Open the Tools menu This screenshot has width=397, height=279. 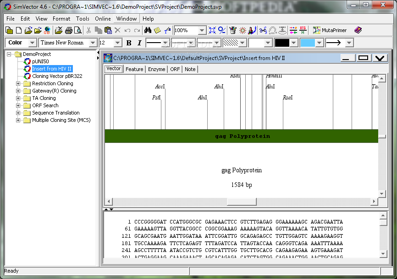click(83, 19)
